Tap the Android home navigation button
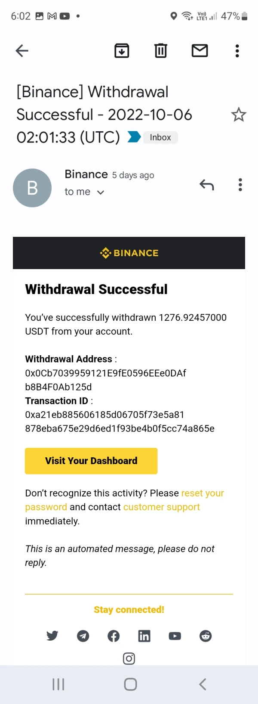The image size is (258, 704). pyautogui.click(x=130, y=684)
